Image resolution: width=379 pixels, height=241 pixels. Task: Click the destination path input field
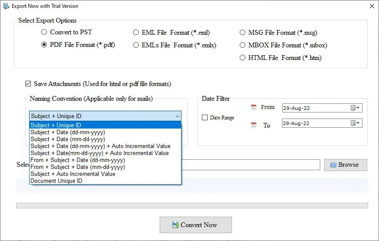251,165
